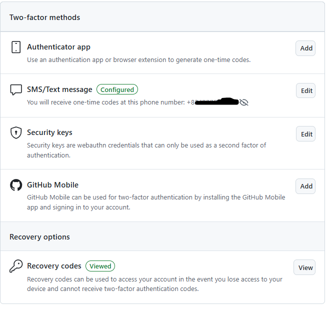Image resolution: width=336 pixels, height=315 pixels.
Task: Click 'You will receive one-time codes' text
Action: (x=73, y=102)
